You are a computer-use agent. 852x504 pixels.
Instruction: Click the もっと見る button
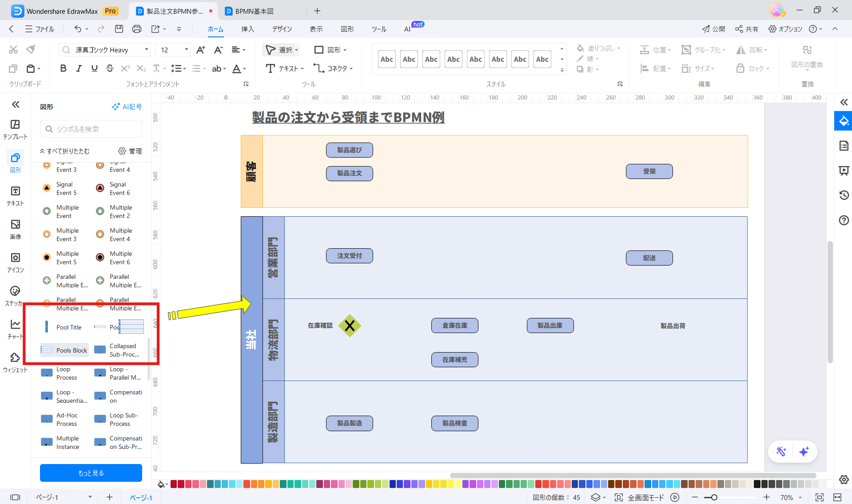pyautogui.click(x=91, y=473)
